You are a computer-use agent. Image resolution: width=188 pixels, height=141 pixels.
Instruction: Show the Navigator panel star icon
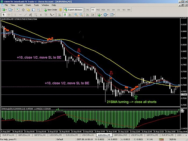click(28, 10)
